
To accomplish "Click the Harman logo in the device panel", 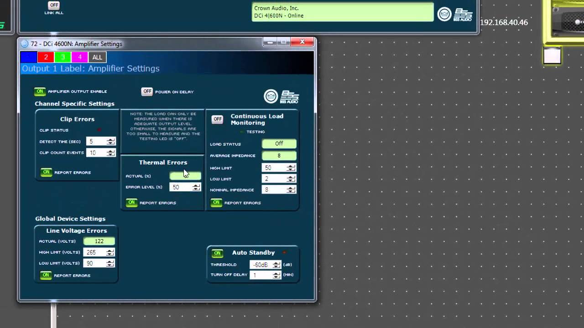I will coord(444,14).
